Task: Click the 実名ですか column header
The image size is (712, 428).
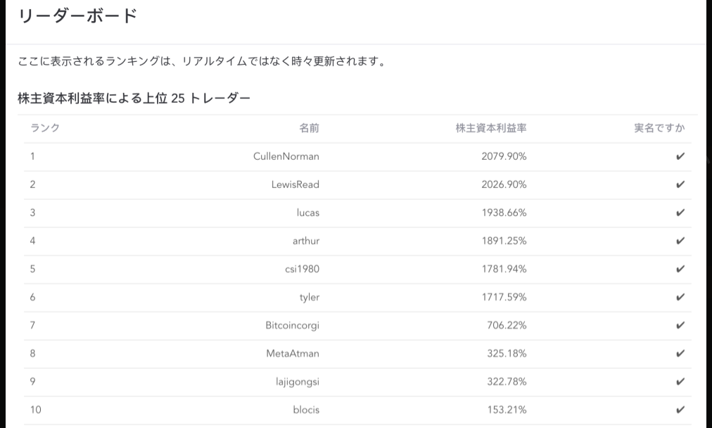Action: tap(659, 128)
